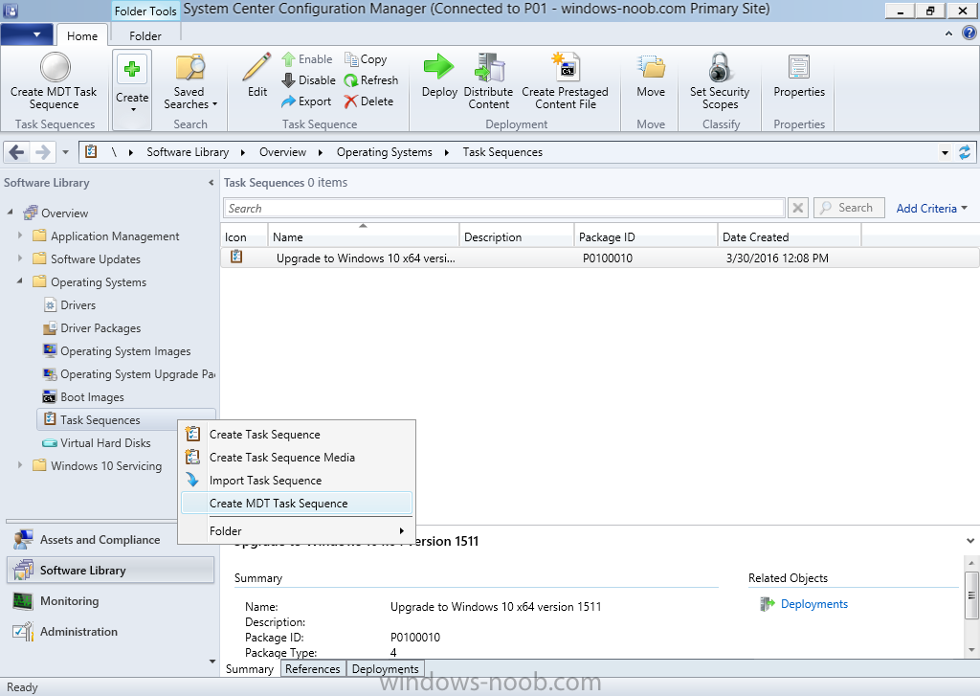The image size is (980, 696).
Task: Open the application menu dropdown
Action: coord(26,34)
